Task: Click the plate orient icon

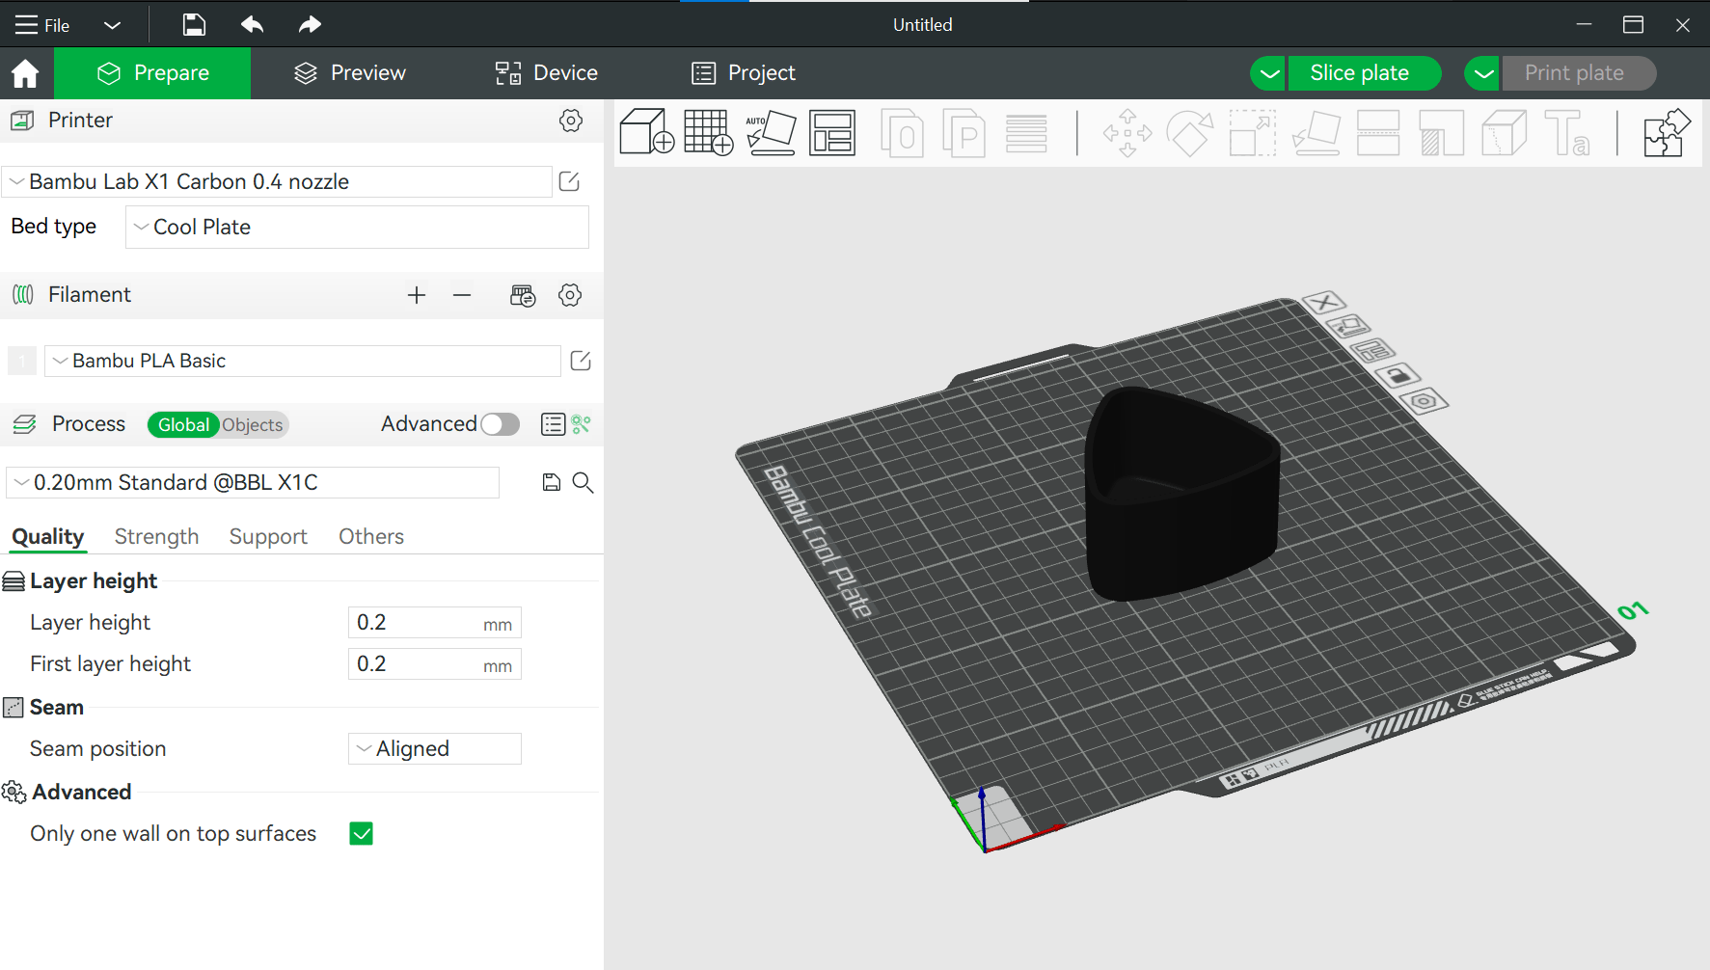Action: tap(1348, 326)
